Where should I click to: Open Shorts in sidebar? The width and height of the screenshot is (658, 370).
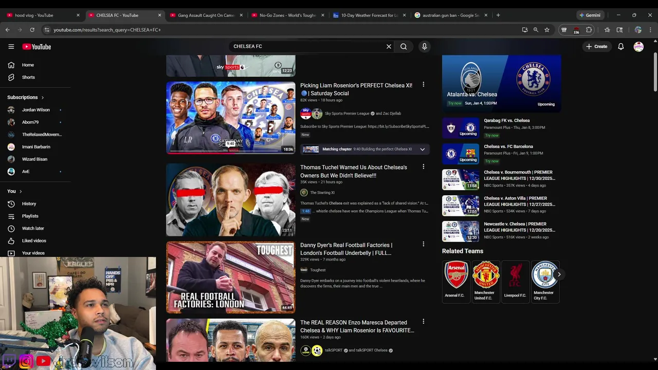[x=28, y=77]
